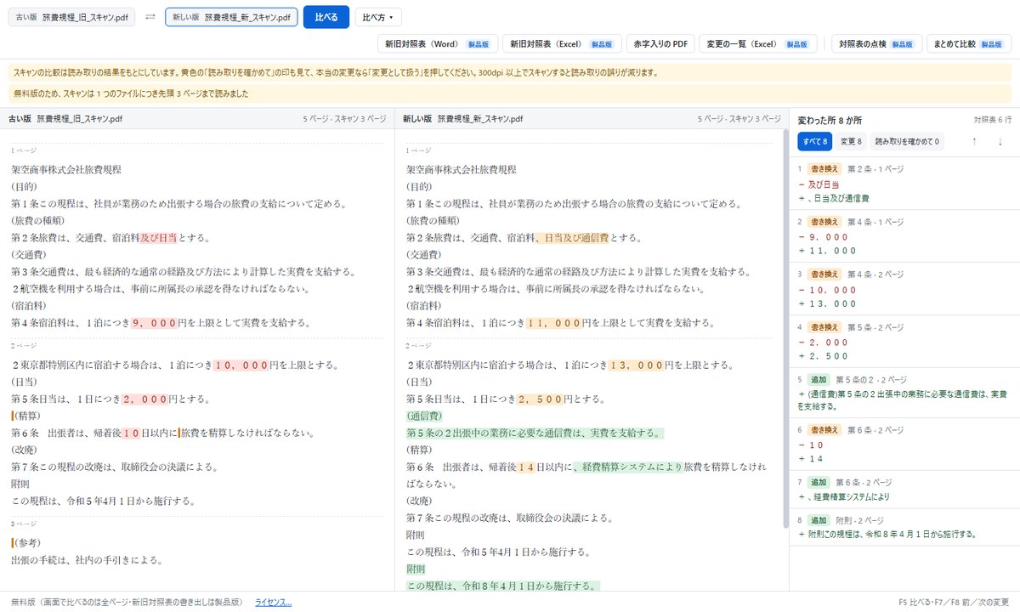Click 変わった所 8 か所 panel heading
The width and height of the screenshot is (1020, 612).
pyautogui.click(x=830, y=121)
